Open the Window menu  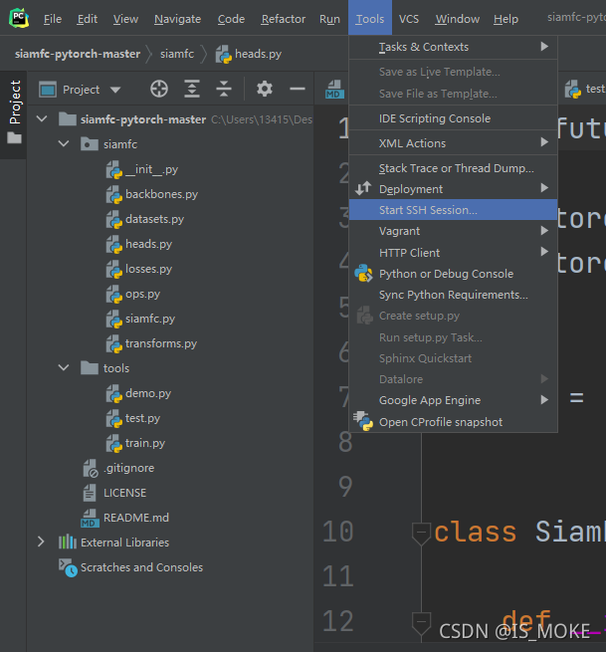(x=457, y=19)
